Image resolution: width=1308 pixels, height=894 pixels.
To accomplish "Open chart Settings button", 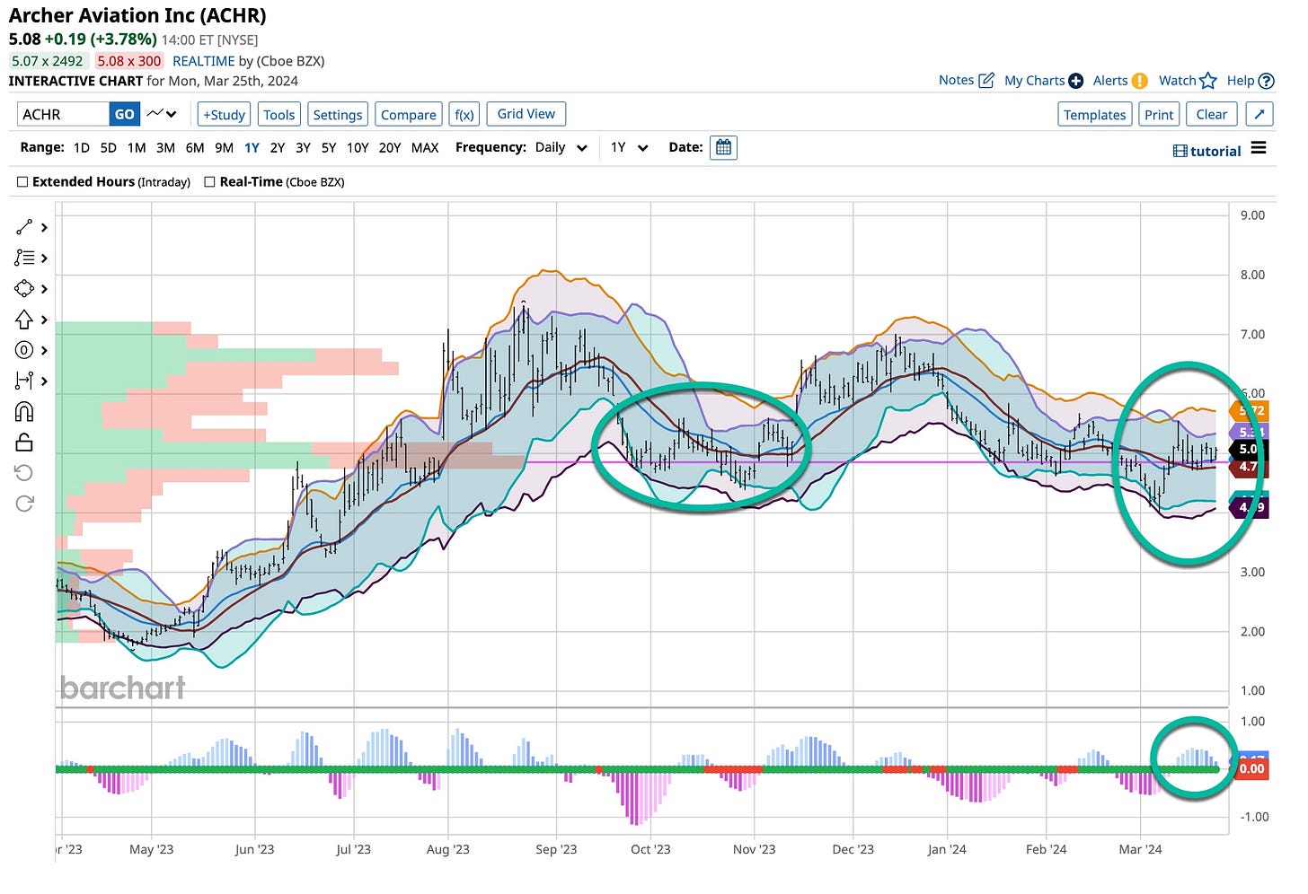I will click(x=338, y=114).
